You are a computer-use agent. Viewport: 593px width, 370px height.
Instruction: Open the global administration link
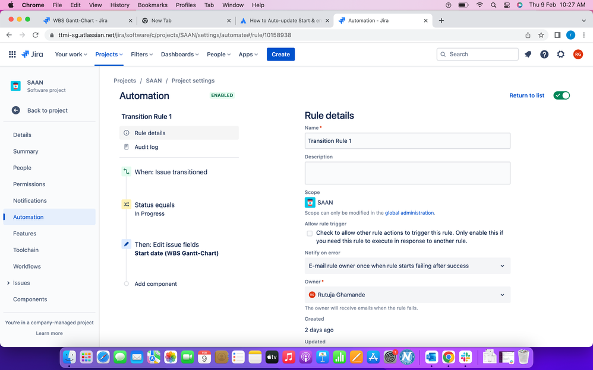point(409,213)
